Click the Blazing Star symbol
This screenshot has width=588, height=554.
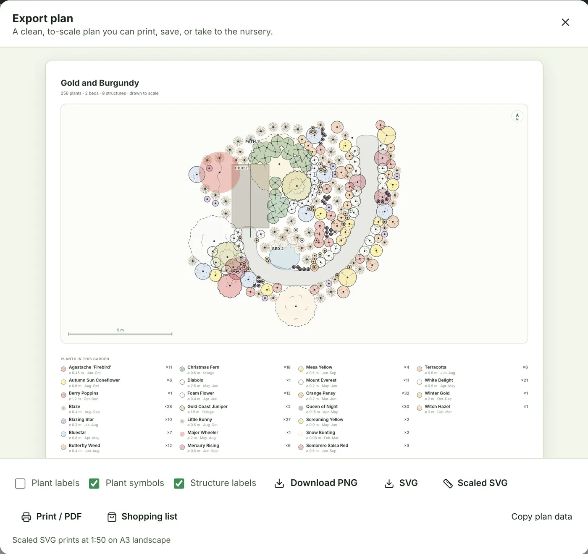coord(63,421)
